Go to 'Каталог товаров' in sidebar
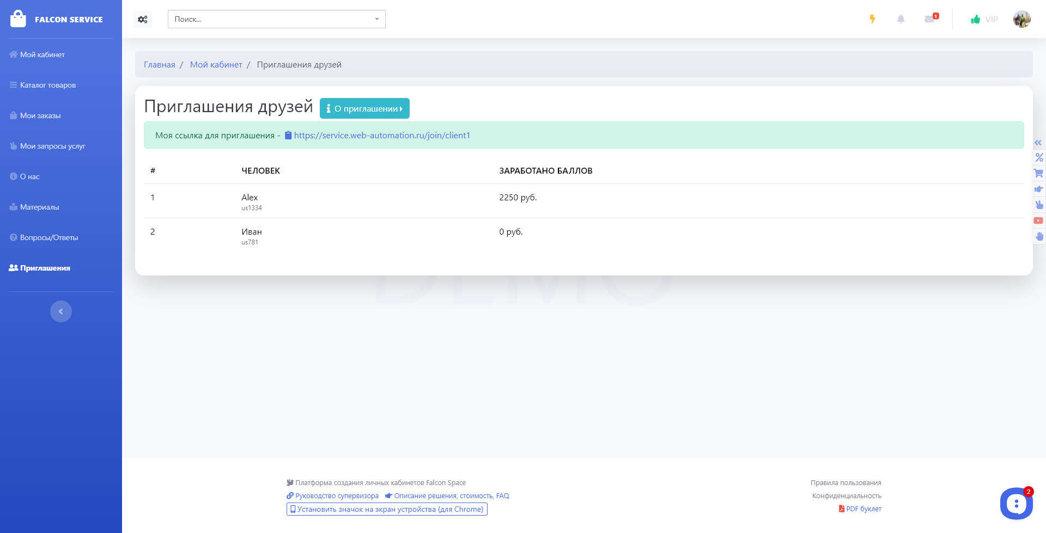The height and width of the screenshot is (533, 1046). (x=48, y=85)
